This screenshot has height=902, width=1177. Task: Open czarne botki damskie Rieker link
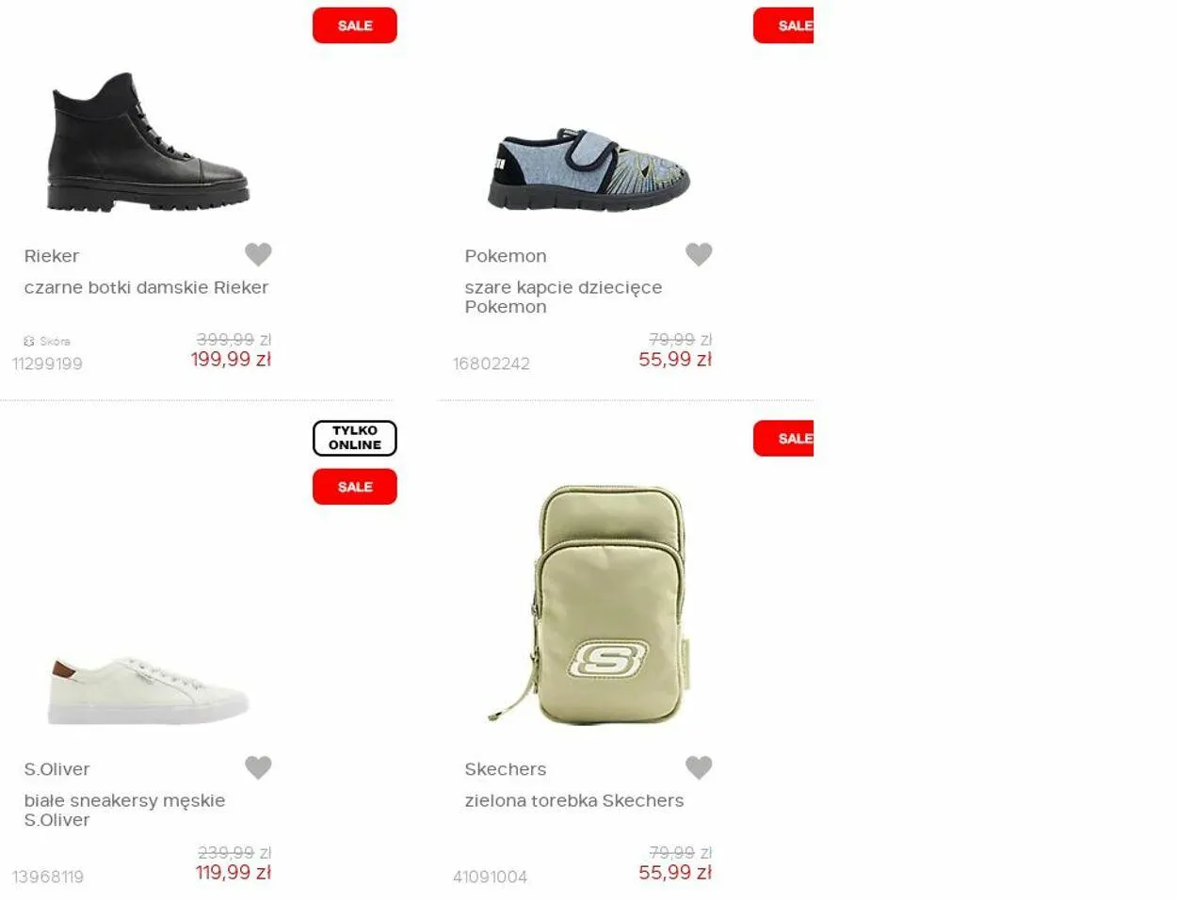[x=146, y=287]
